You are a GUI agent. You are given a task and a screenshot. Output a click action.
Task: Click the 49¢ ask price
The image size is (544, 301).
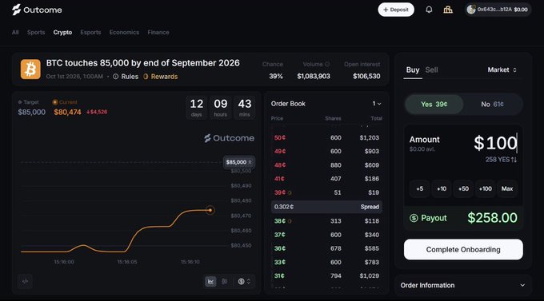click(x=280, y=152)
